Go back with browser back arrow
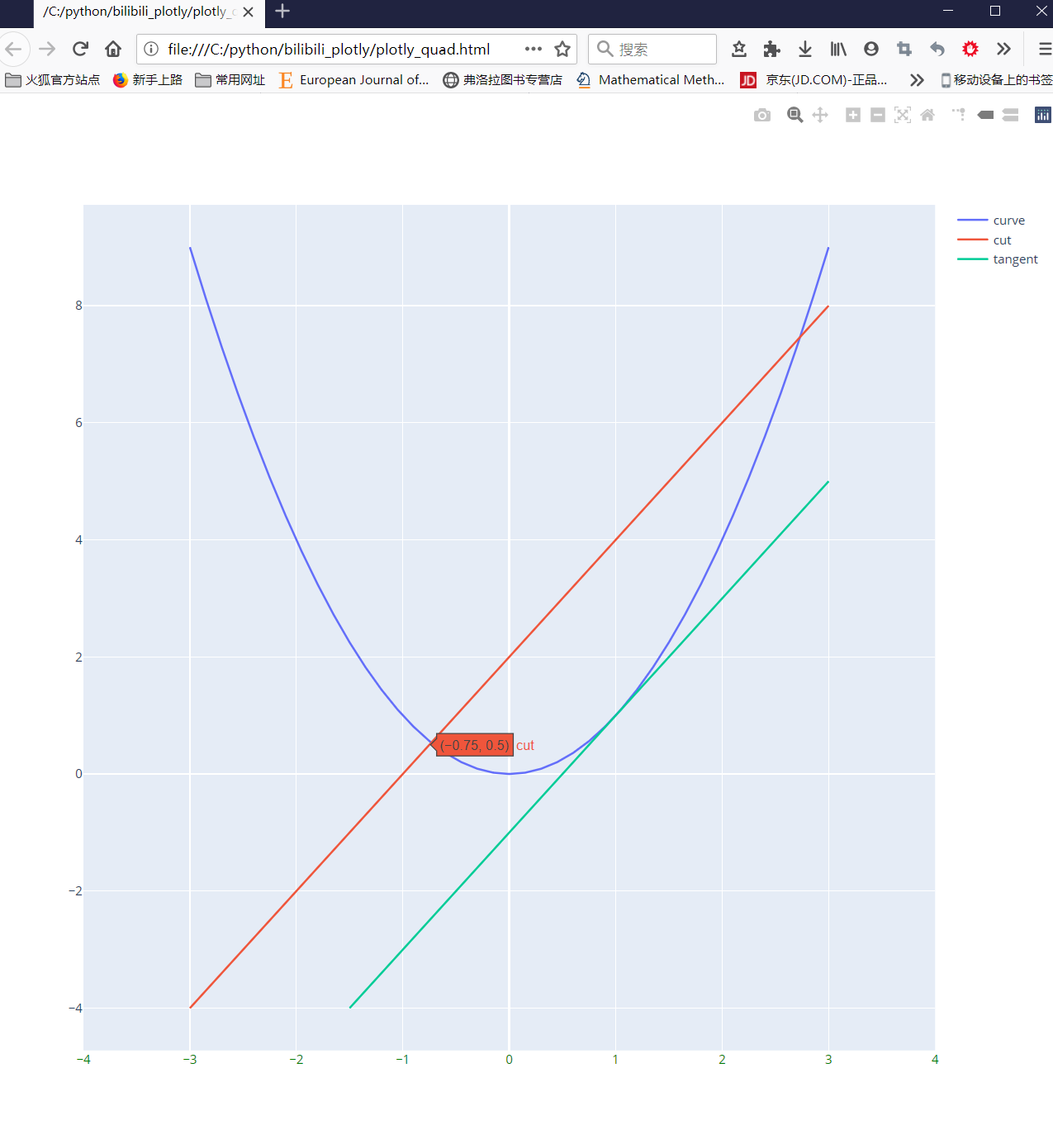1053x1125 pixels. click(x=13, y=49)
